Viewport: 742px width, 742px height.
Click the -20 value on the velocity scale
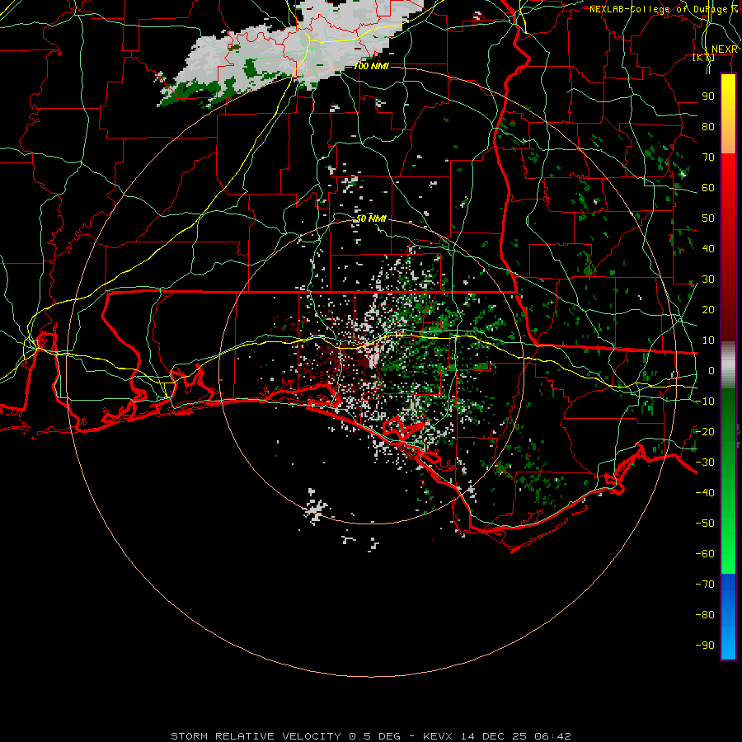click(705, 432)
